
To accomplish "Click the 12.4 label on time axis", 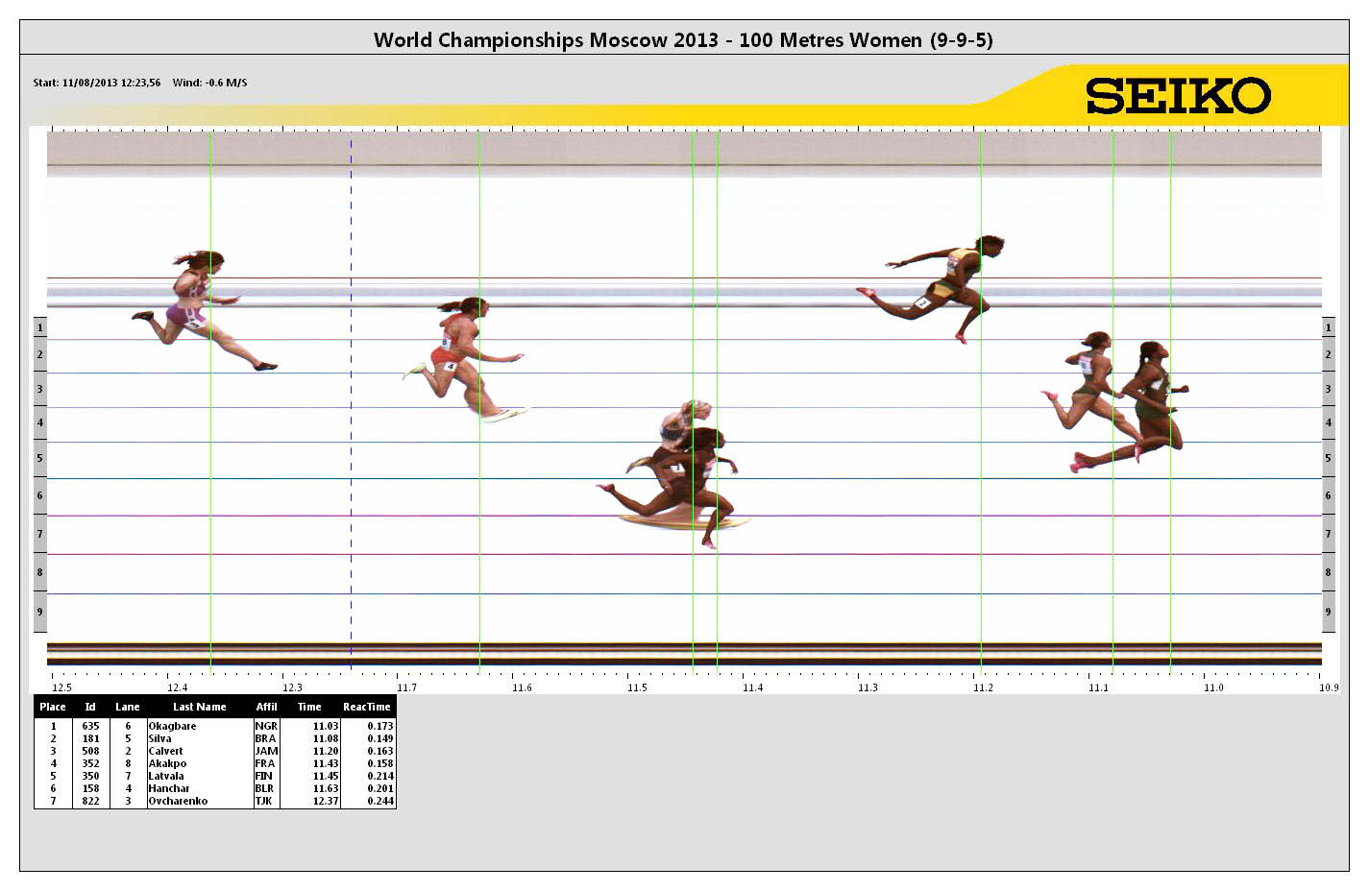I will pos(177,687).
